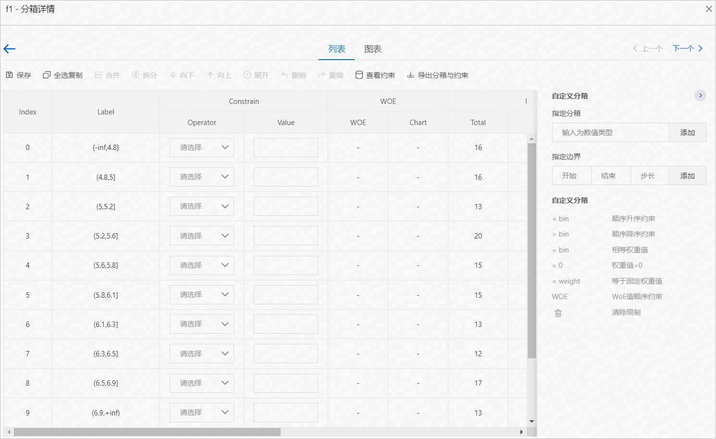
Task: Click the 开始 boundary start field
Action: pyautogui.click(x=572, y=176)
